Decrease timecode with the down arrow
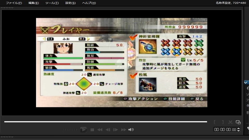The height and width of the screenshot is (140, 249). pos(238,131)
